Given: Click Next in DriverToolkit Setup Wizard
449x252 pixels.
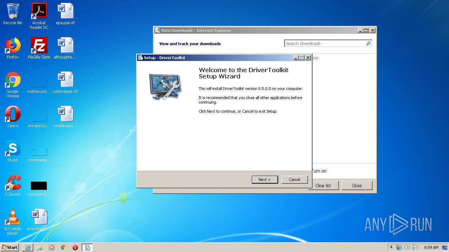Looking at the screenshot, I should tap(265, 180).
